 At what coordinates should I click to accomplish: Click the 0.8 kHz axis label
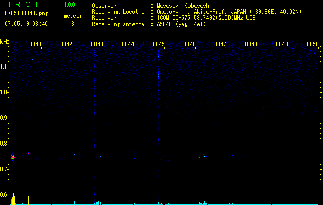(4, 143)
